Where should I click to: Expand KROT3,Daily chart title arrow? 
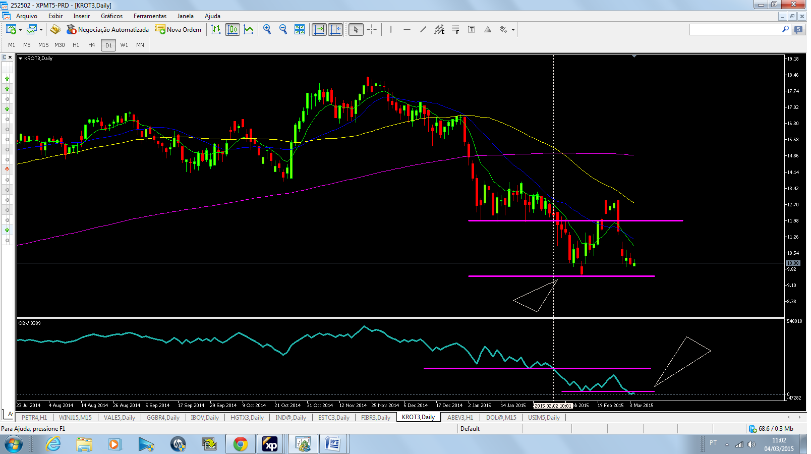pyautogui.click(x=21, y=59)
